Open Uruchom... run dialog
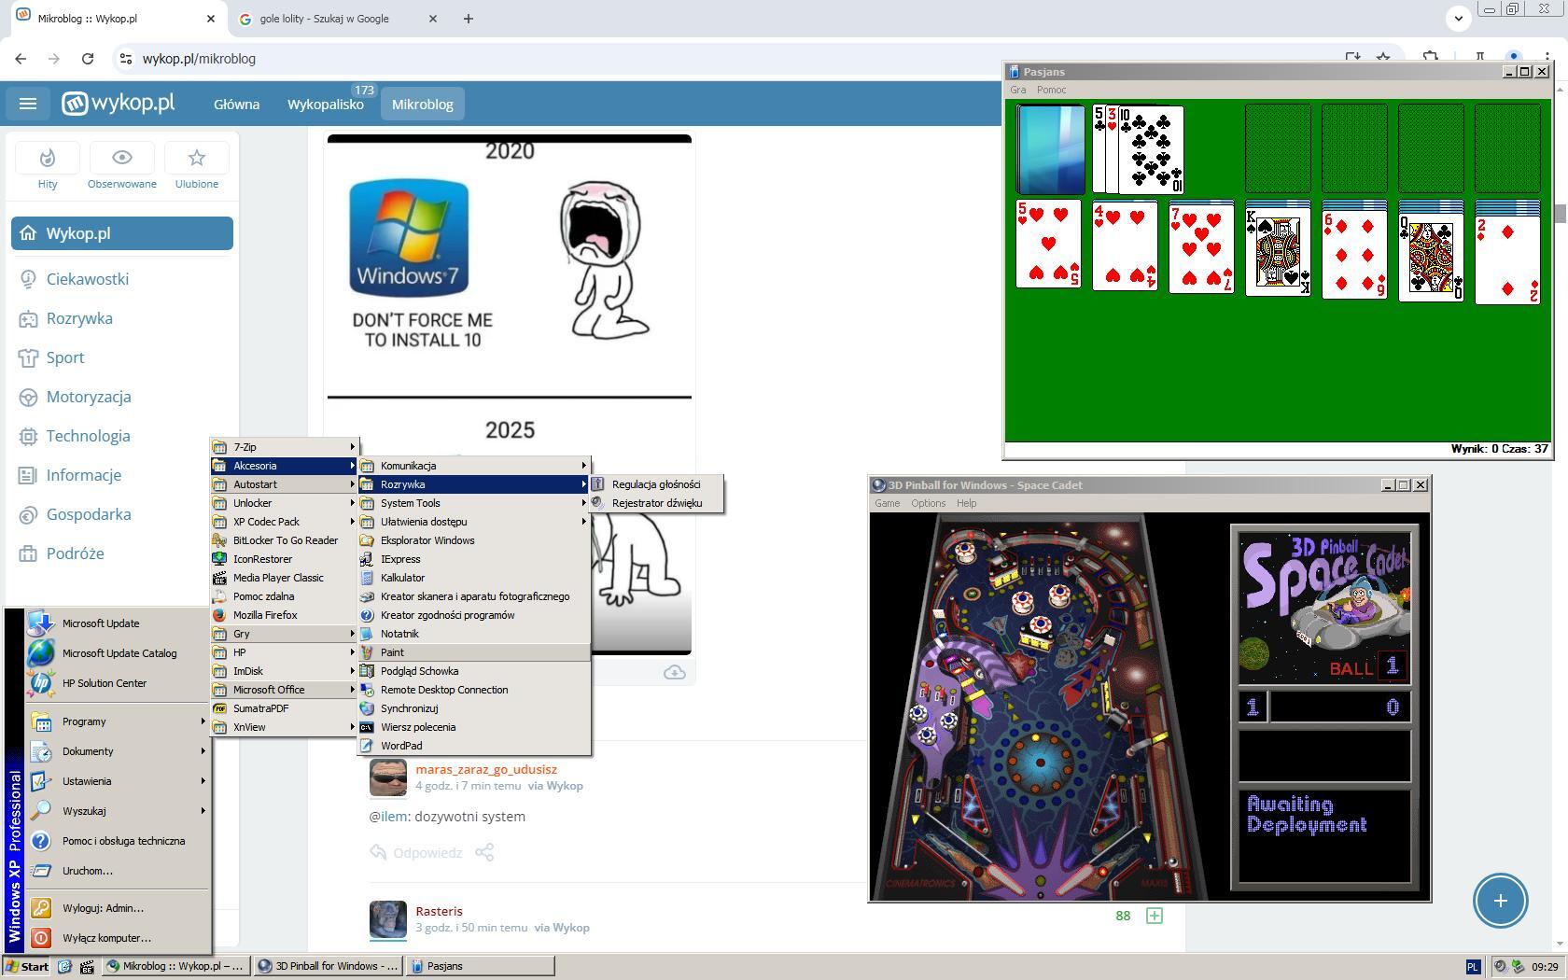The width and height of the screenshot is (1568, 980). pos(117,871)
